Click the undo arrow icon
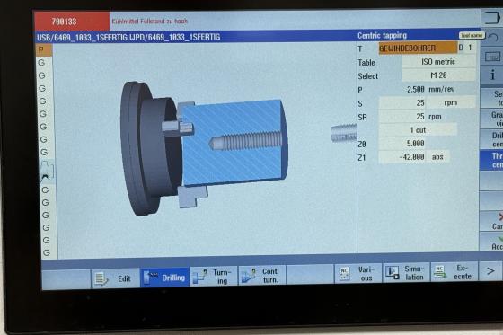503x335 pixels. 493,38
